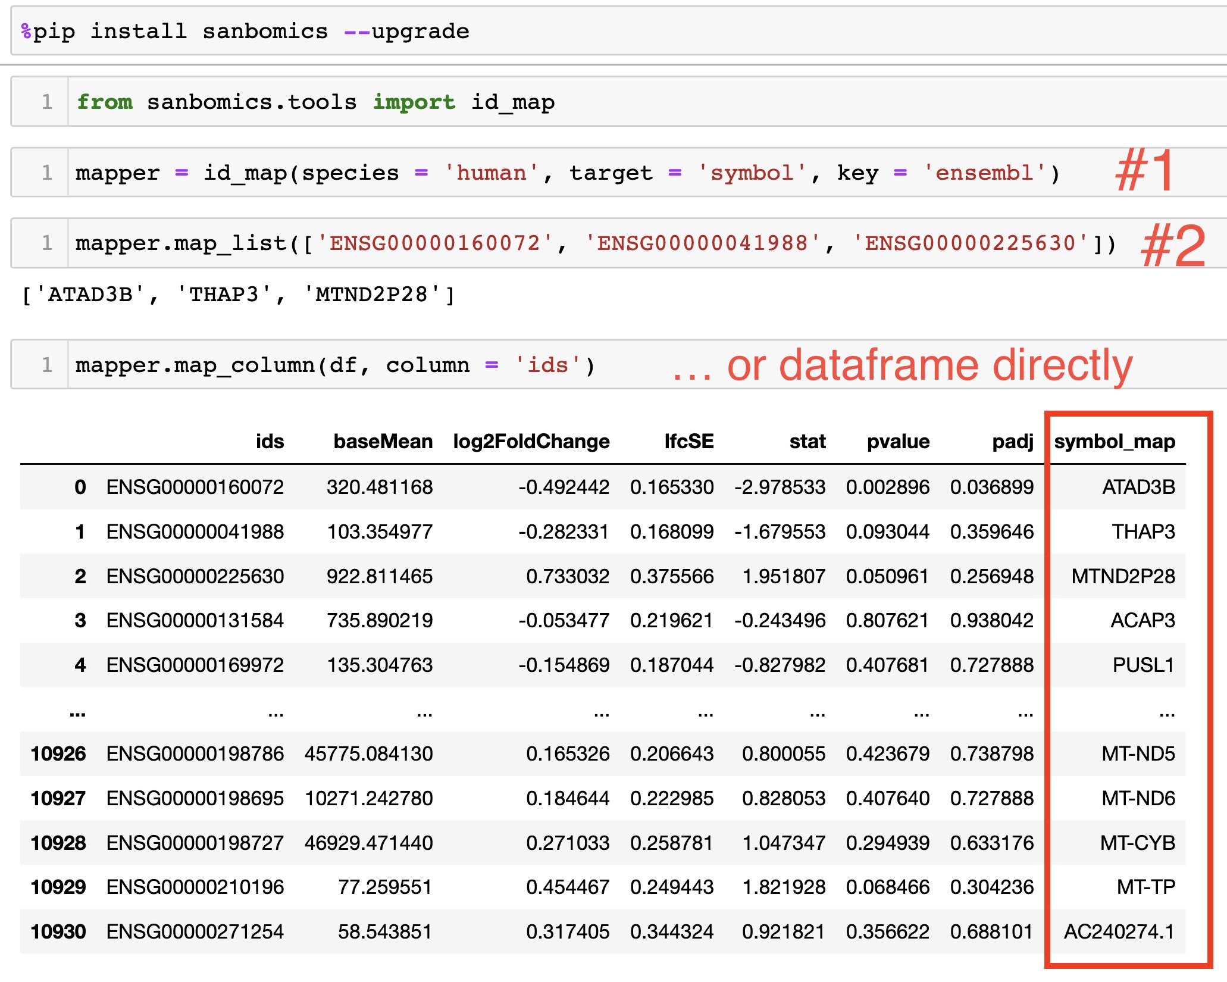Click the MTND2P28 symbol_map cell
Image resolution: width=1227 pixels, height=982 pixels.
pos(1123,576)
